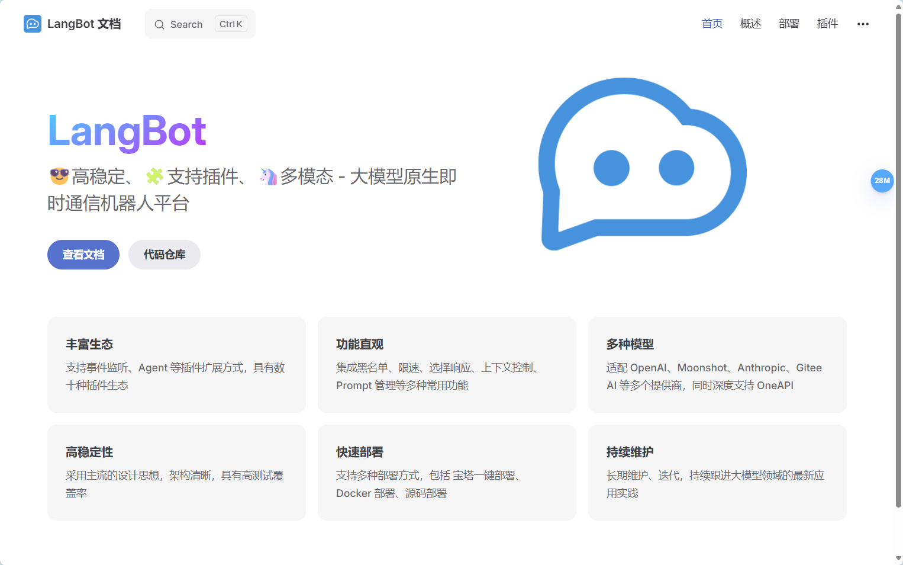This screenshot has width=903, height=565.
Task: Open the 部署 nav item
Action: (x=789, y=24)
